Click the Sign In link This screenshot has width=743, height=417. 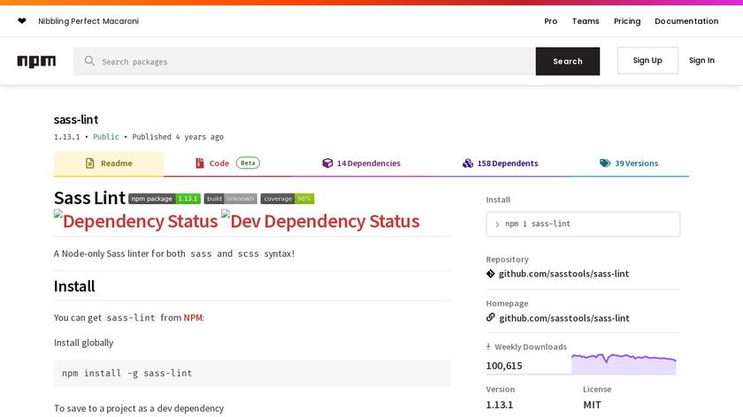click(x=701, y=60)
